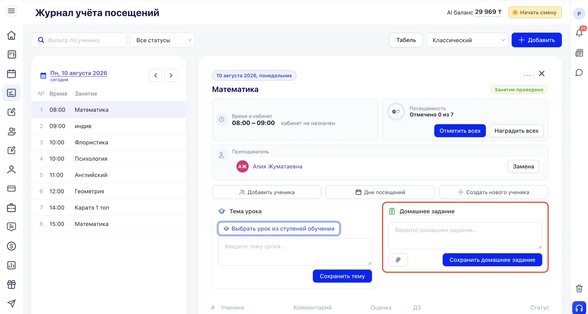
Task: Open the kanban board sidebar icon
Action: [x=11, y=54]
